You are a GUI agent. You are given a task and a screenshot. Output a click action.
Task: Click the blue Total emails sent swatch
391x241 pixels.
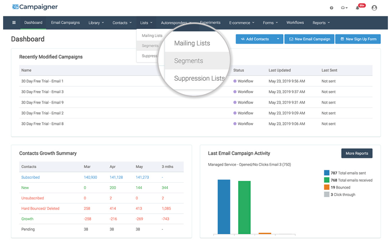click(x=327, y=173)
